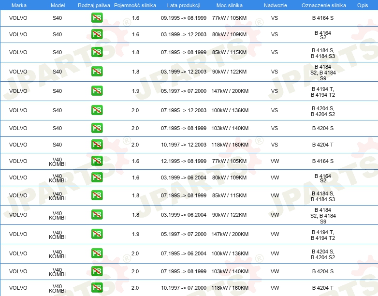Pick fuel icon in V40 KOMBI 118kW / 160KM row

(x=97, y=288)
